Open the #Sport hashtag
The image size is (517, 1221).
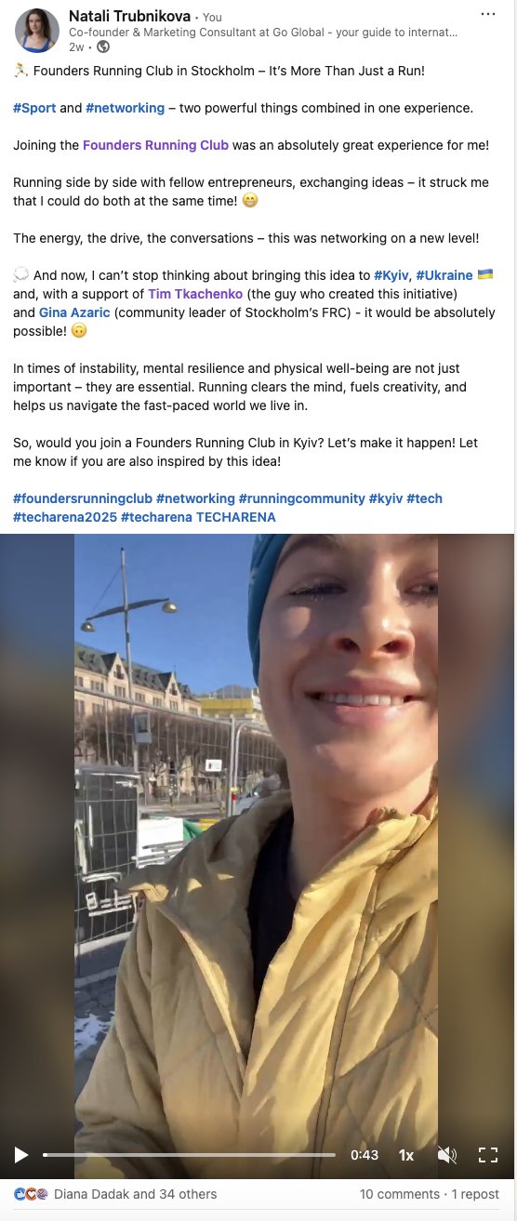click(34, 108)
